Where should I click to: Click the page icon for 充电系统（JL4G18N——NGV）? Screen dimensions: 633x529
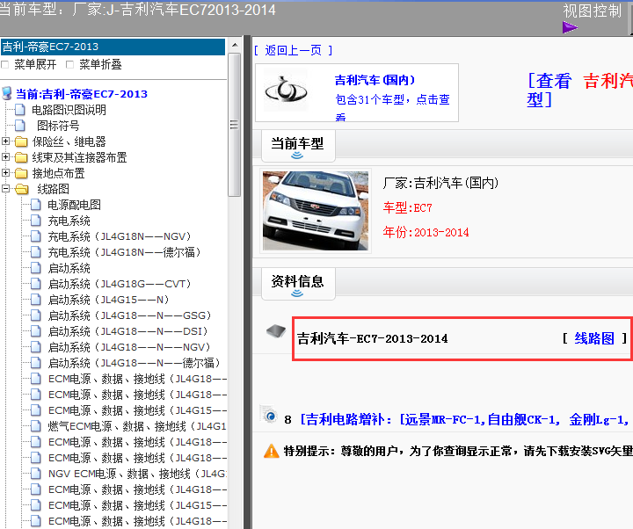[36, 236]
